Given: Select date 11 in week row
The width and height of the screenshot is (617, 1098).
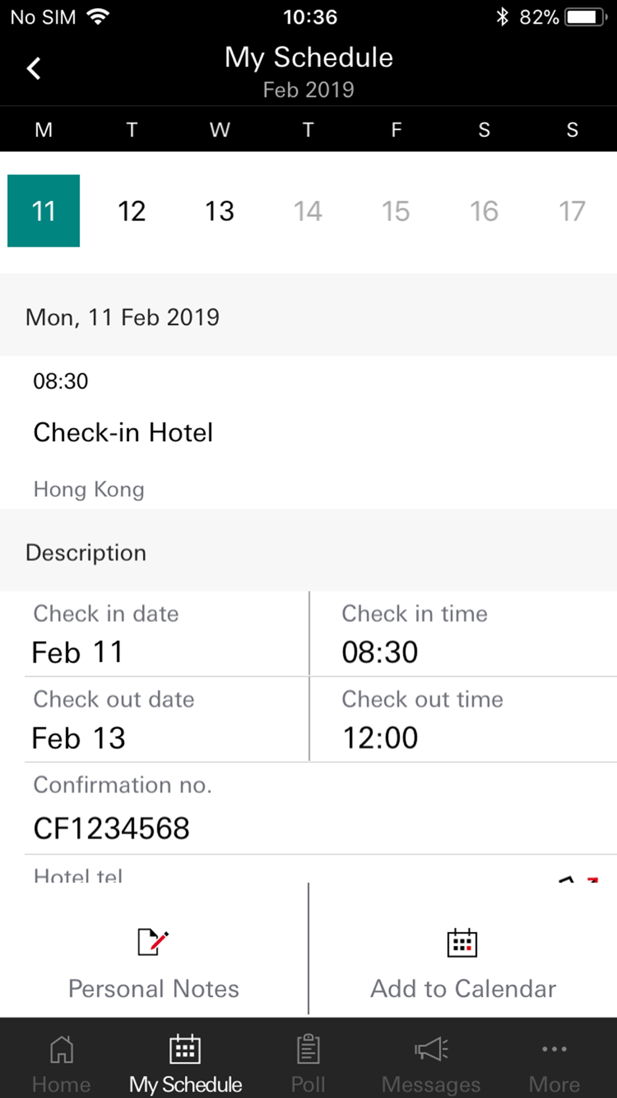Looking at the screenshot, I should point(44,211).
